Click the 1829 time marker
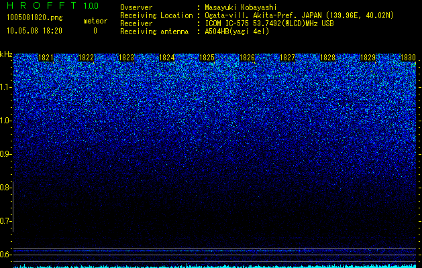This screenshot has width=422, height=268. [368, 58]
